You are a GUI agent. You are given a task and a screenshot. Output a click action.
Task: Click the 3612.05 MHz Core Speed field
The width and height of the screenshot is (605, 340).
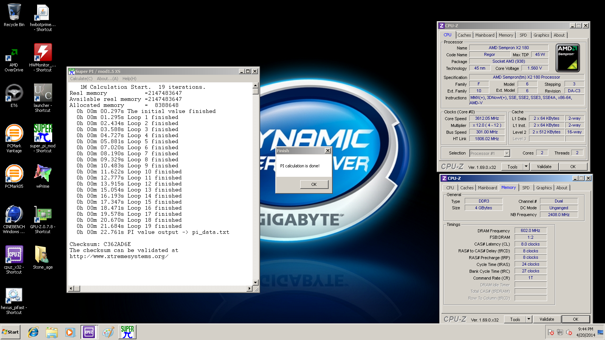(487, 118)
